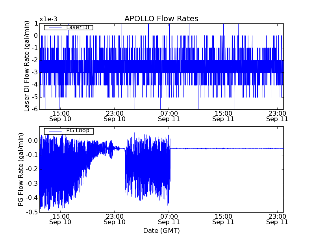Click the '-4' tick on the Laser DI axis
Viewport: 315px width, 236px height.
coord(34,85)
